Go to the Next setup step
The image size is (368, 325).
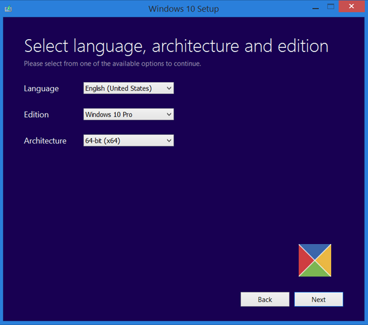[319, 299]
